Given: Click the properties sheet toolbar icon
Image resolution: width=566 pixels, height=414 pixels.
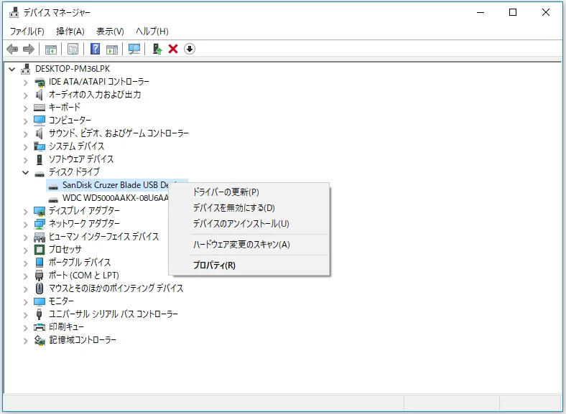Looking at the screenshot, I should (73, 49).
